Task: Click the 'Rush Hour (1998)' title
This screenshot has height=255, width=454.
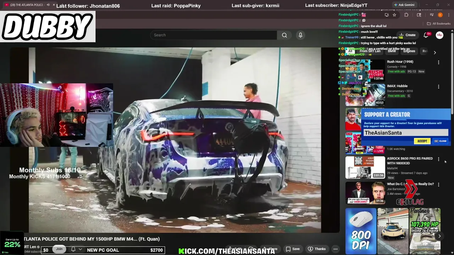Action: pos(400,62)
